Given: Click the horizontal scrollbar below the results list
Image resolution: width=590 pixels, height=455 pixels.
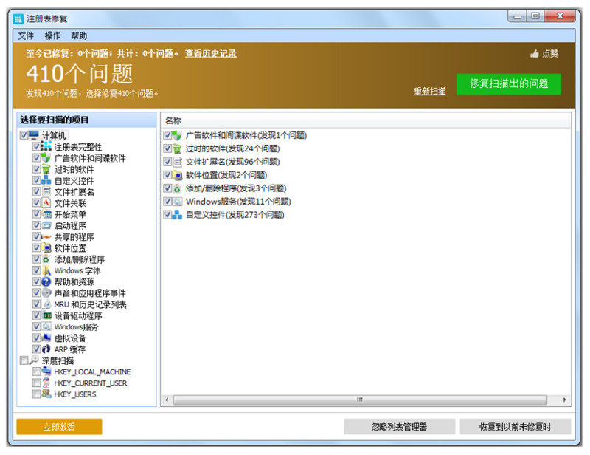Looking at the screenshot, I should click(359, 398).
